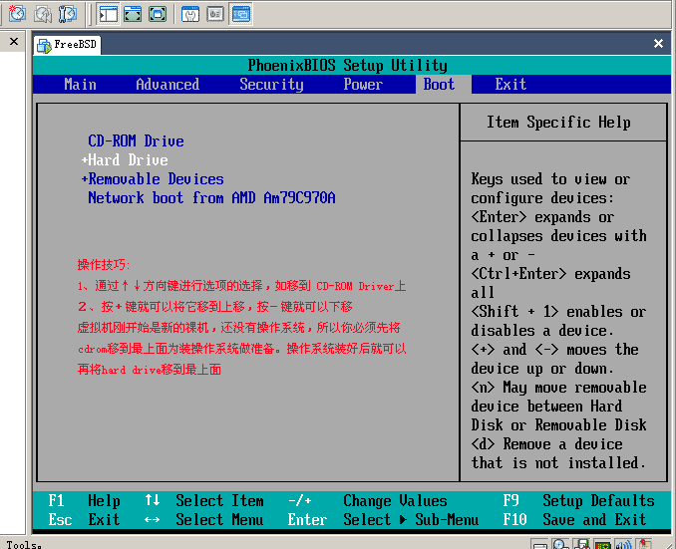Image resolution: width=676 pixels, height=549 pixels.
Task: Click the sound device status icon
Action: 624,545
